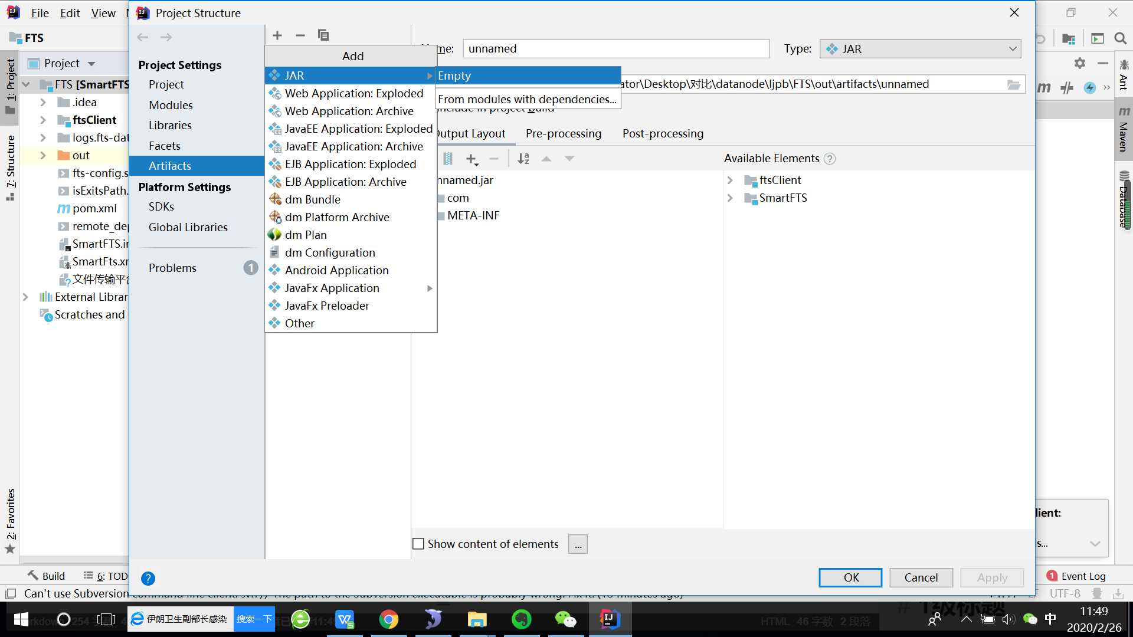1133x637 pixels.
Task: Click the sort elements by name icon
Action: pos(523,159)
